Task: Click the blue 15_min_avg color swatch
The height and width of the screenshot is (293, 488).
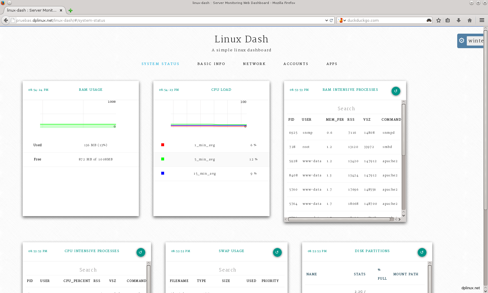Action: click(x=163, y=173)
